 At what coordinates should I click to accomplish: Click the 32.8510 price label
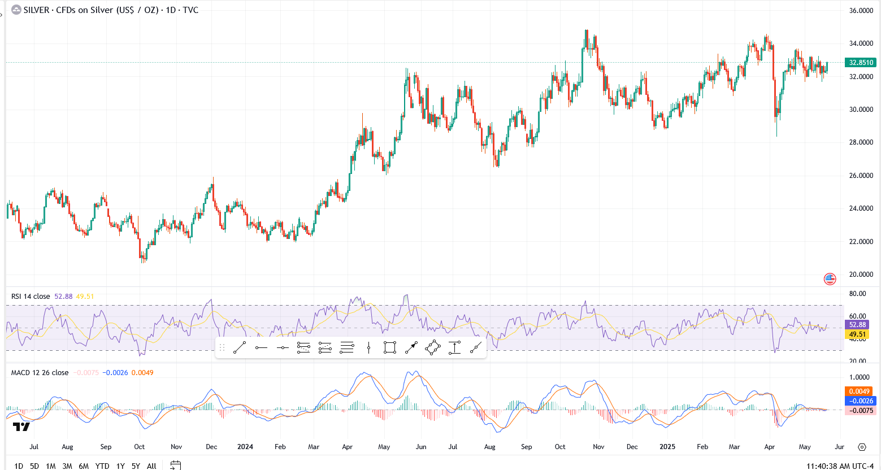860,63
